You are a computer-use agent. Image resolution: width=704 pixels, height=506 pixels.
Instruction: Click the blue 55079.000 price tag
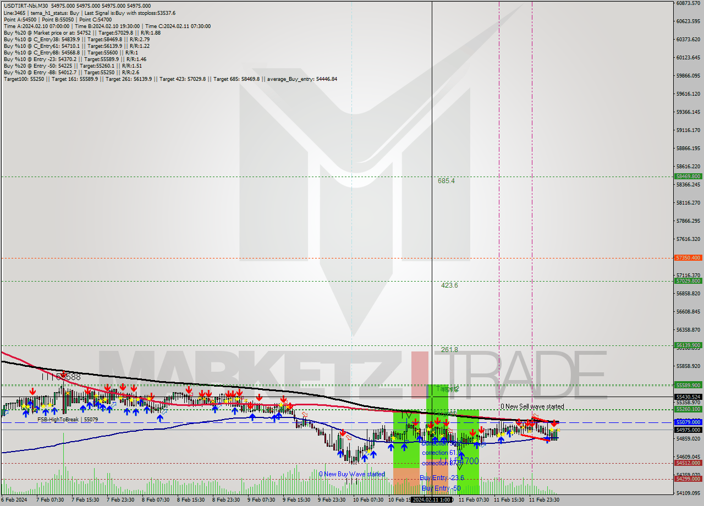click(687, 422)
